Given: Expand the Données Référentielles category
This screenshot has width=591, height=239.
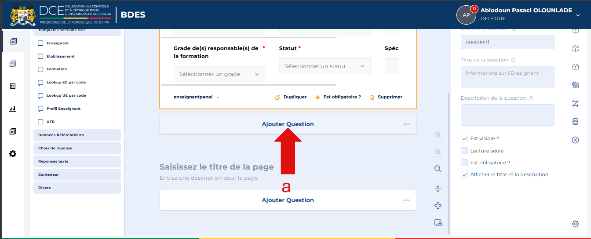Looking at the screenshot, I should 77,135.
